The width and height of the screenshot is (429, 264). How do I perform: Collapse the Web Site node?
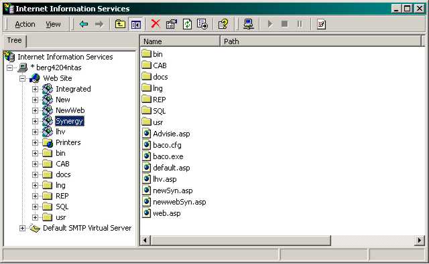tap(22, 79)
